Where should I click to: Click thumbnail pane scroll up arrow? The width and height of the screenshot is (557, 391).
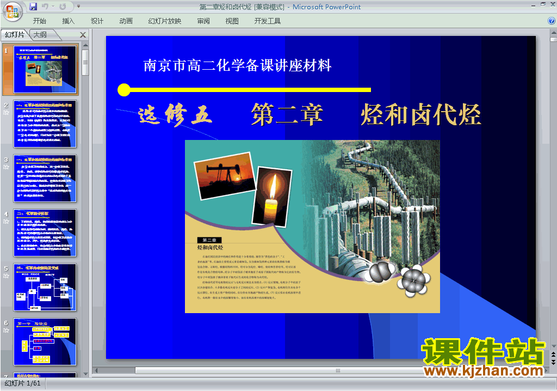pyautogui.click(x=85, y=45)
